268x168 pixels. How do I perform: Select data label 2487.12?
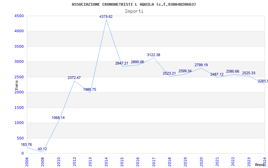point(217,74)
